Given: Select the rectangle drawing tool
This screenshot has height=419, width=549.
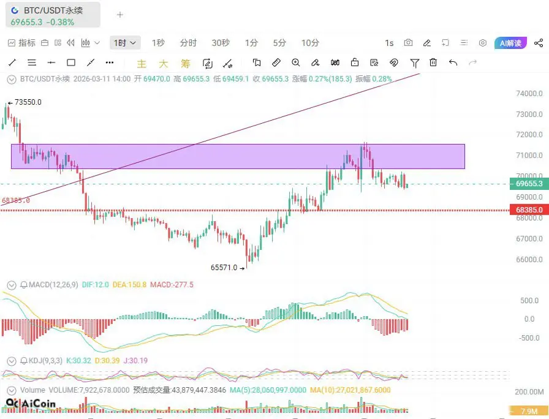Looking at the screenshot, I should (71, 62).
